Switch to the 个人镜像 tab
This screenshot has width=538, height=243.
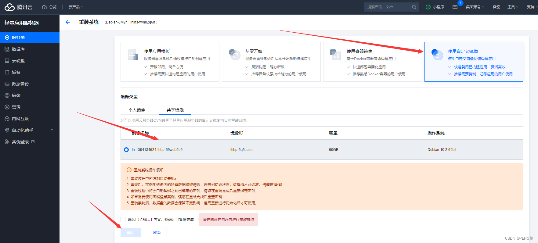pos(137,110)
